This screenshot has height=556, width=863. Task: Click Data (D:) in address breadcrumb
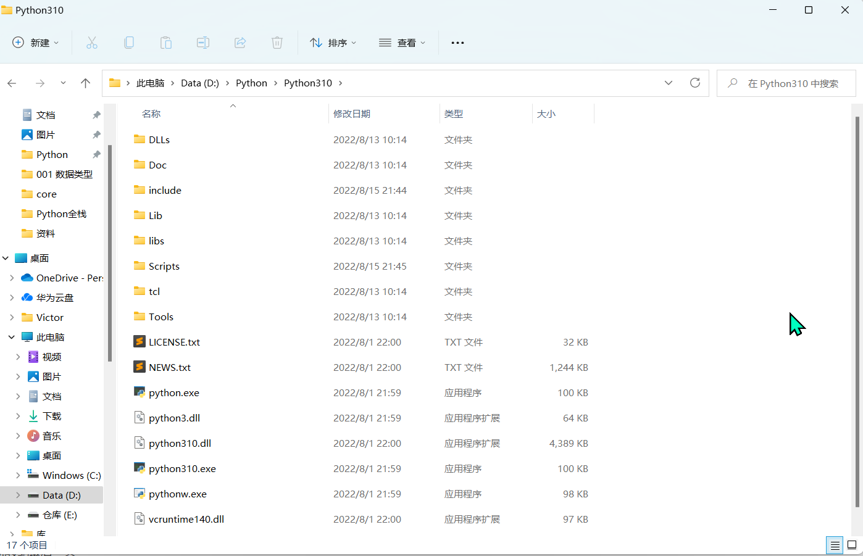click(x=200, y=83)
